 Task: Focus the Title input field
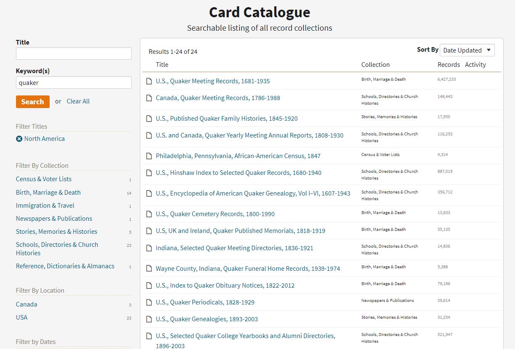(x=74, y=53)
